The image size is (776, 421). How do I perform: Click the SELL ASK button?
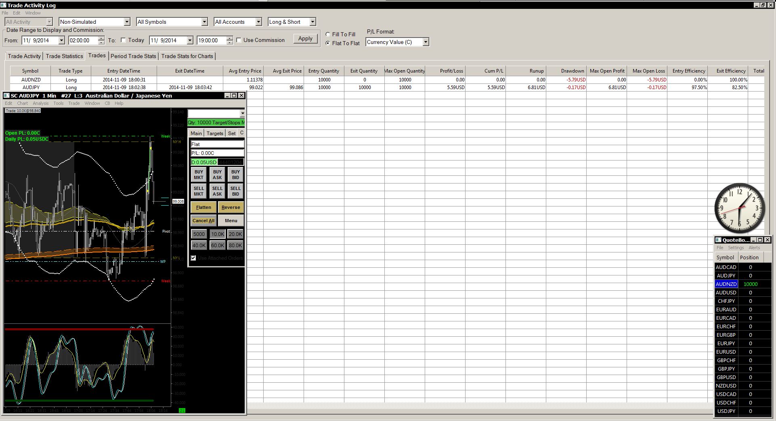[x=217, y=191]
